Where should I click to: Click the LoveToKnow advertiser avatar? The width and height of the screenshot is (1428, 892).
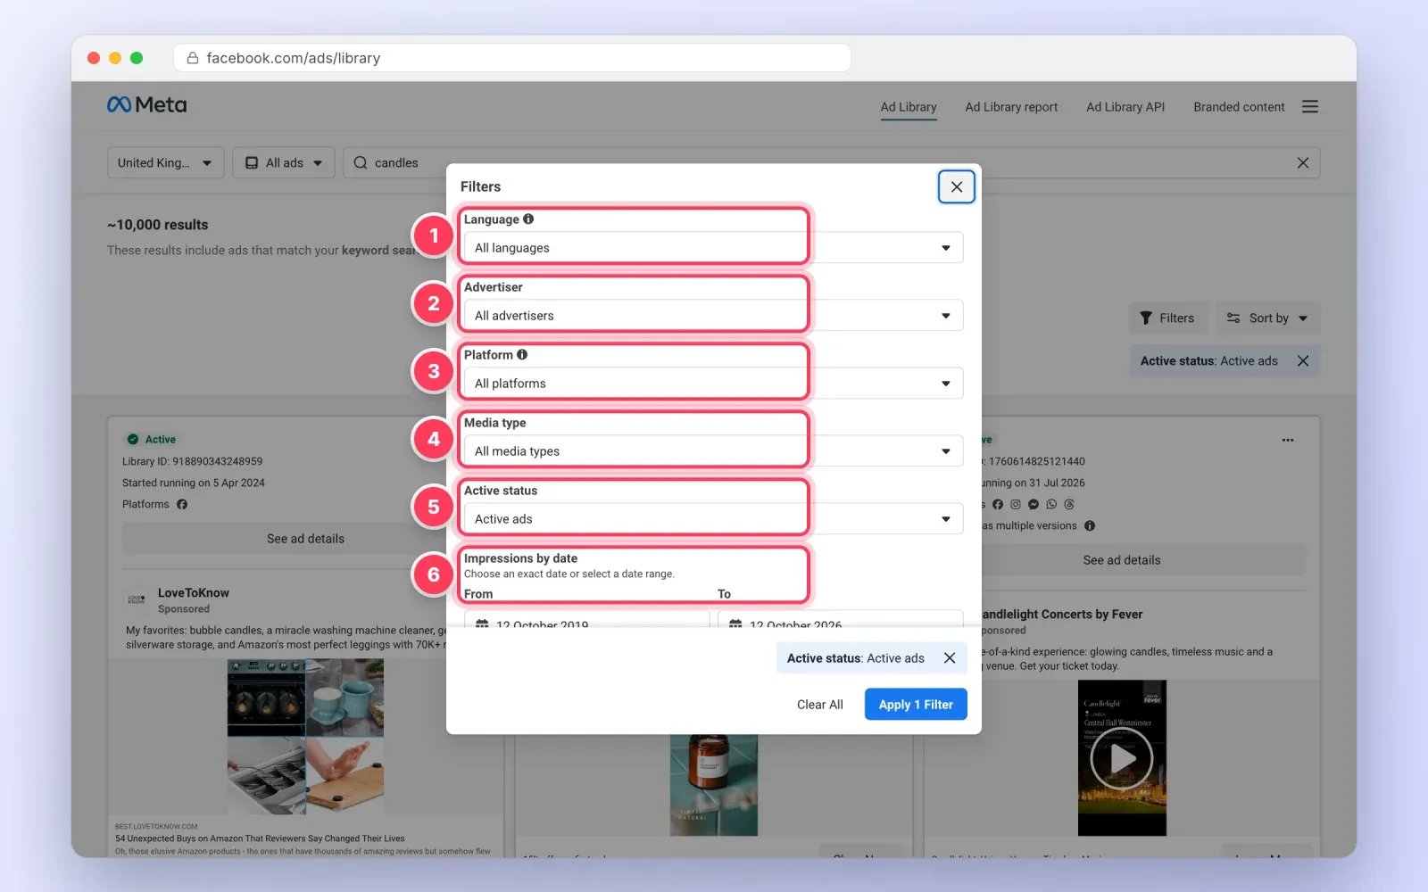[x=137, y=600]
